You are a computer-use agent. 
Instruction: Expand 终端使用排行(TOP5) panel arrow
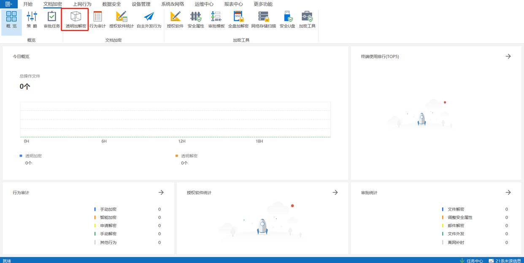click(508, 56)
